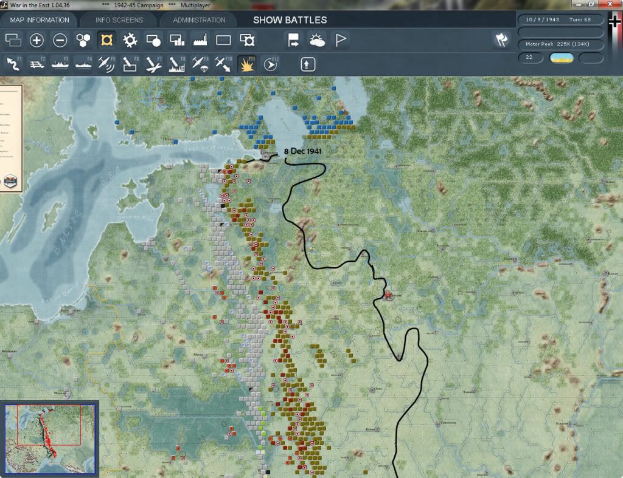Select the F1 winding arrow move mode
The height and width of the screenshot is (478, 623).
(x=13, y=64)
